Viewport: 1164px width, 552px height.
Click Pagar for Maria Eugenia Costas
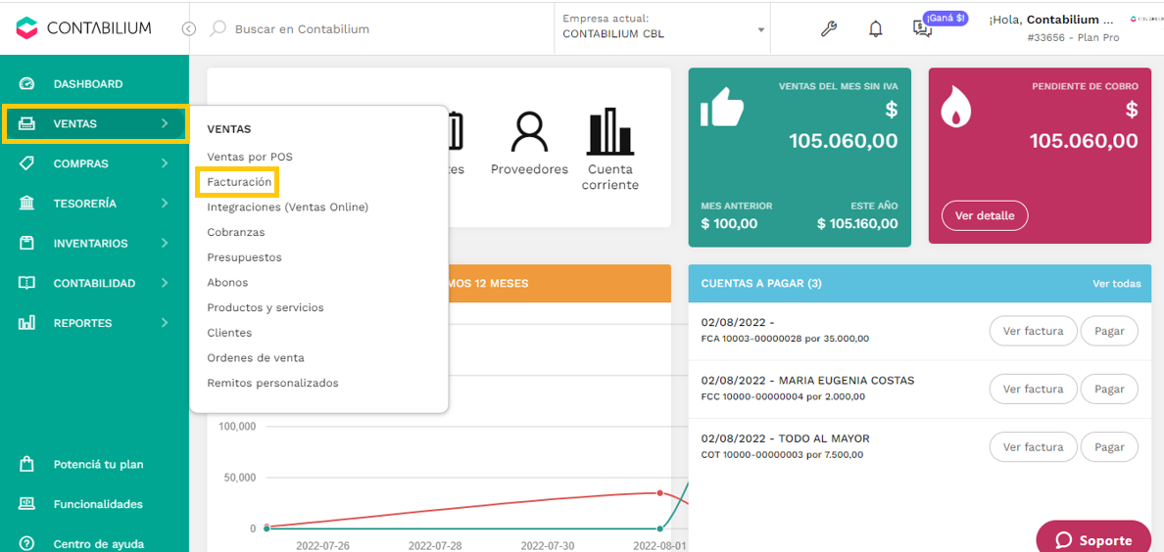pyautogui.click(x=1109, y=389)
